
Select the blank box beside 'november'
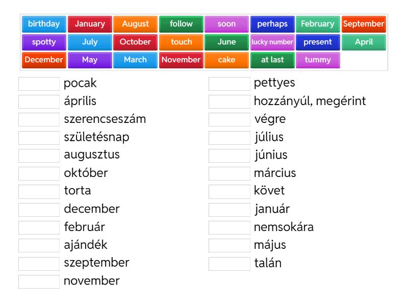point(39,282)
